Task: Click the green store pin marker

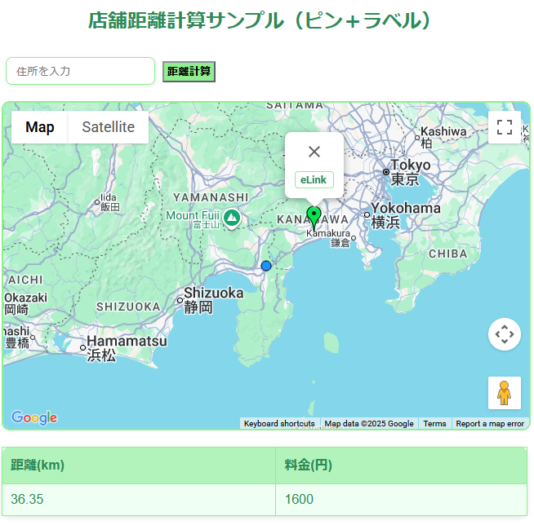Action: pyautogui.click(x=314, y=218)
